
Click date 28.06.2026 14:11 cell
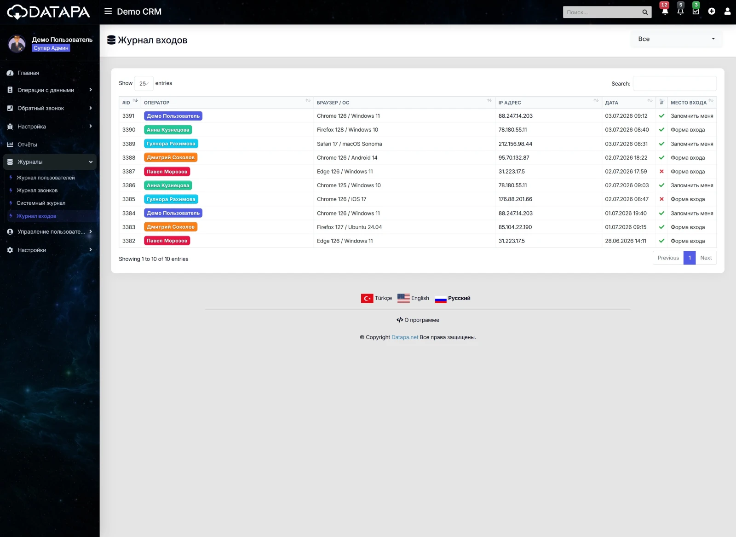pos(626,241)
